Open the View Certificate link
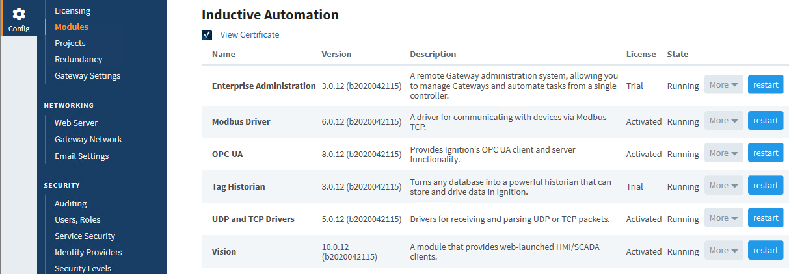Image resolution: width=789 pixels, height=274 pixels. click(x=250, y=35)
